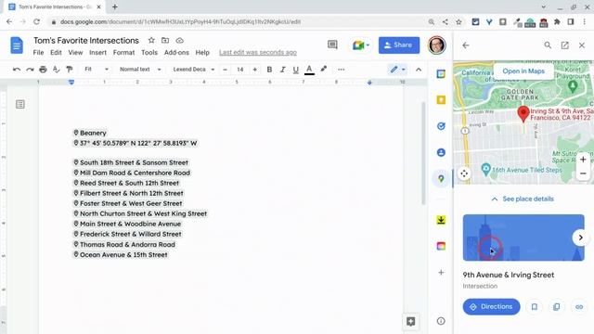Open the File menu
The width and height of the screenshot is (594, 334).
tap(38, 53)
